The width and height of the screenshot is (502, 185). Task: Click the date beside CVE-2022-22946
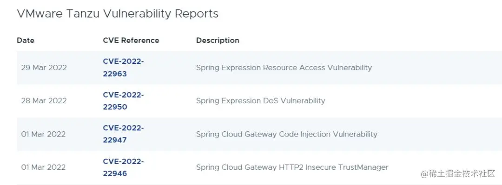pos(43,167)
